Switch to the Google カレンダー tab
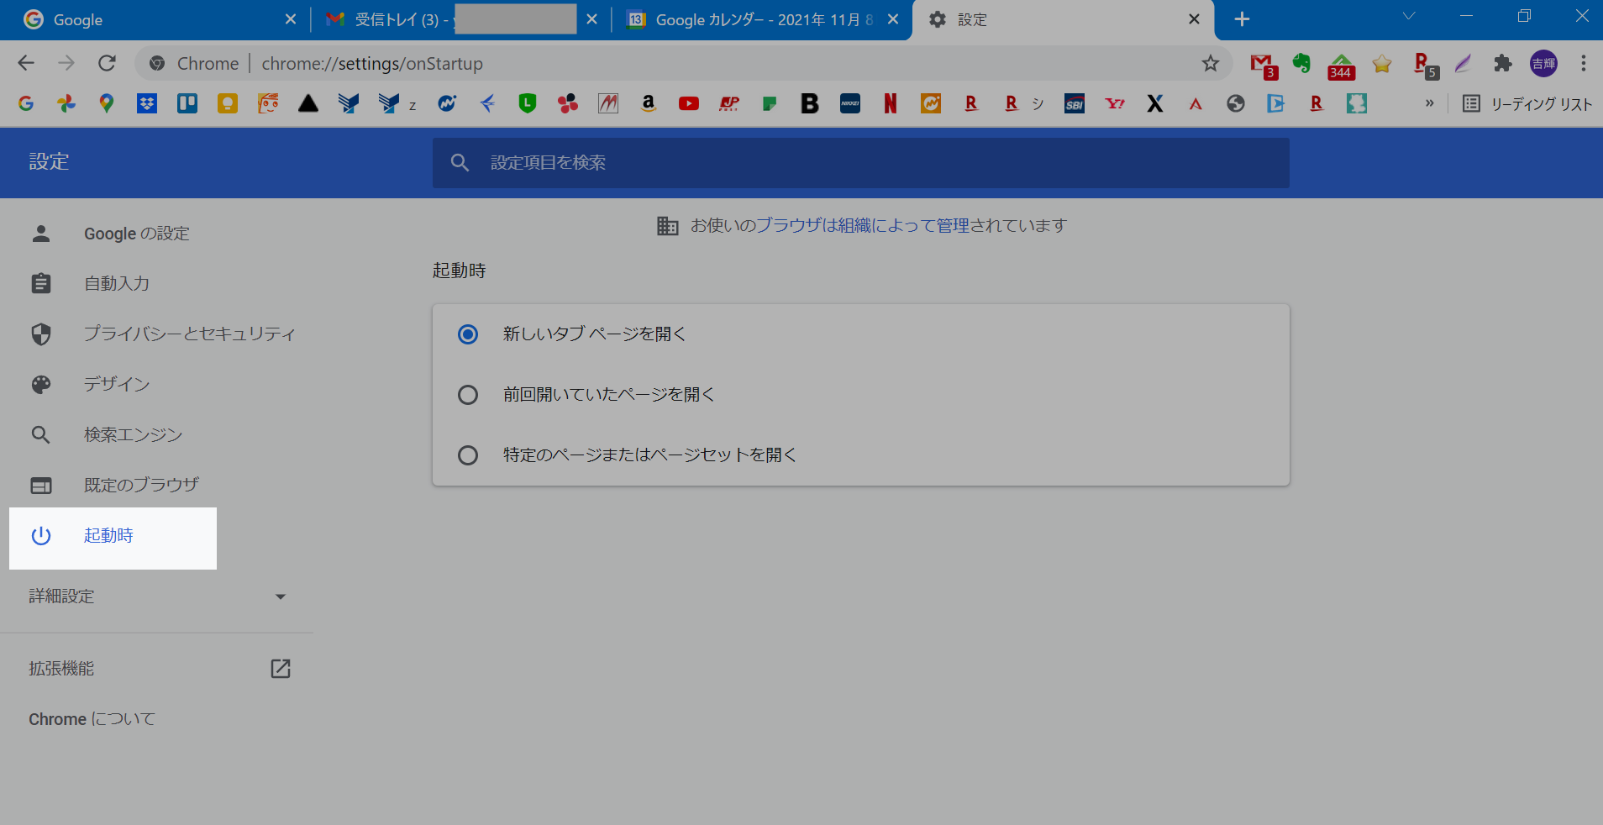The image size is (1603, 825). pos(761,19)
